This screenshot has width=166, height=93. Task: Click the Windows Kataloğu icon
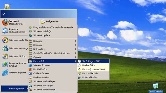(x=30, y=31)
